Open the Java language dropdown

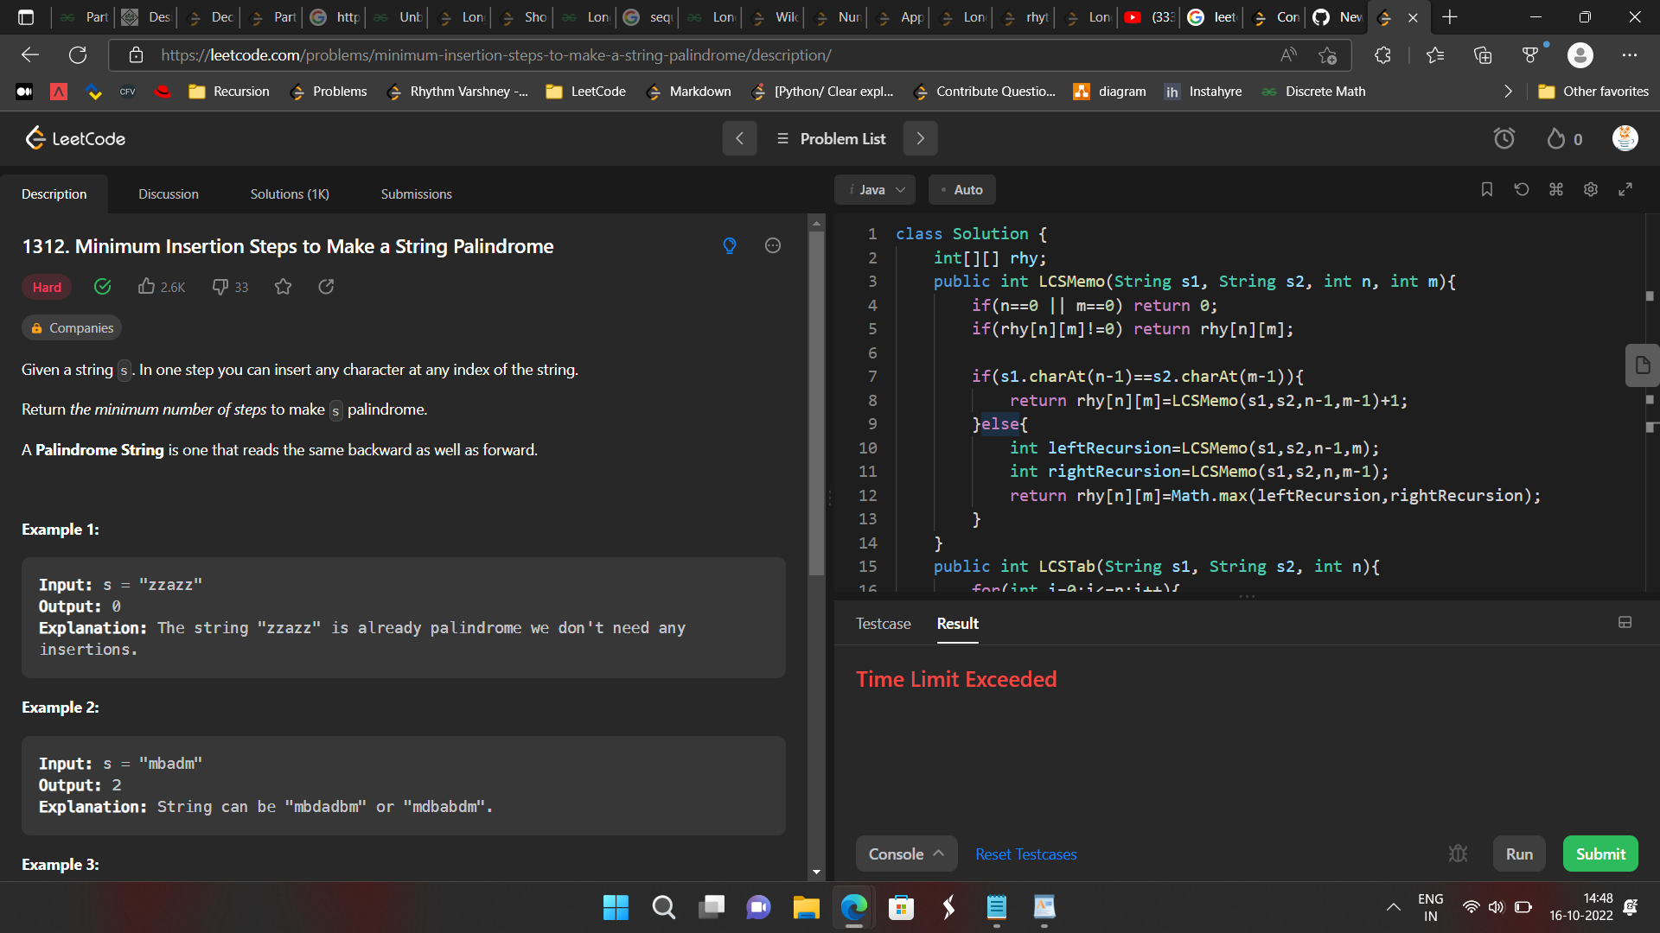point(875,190)
